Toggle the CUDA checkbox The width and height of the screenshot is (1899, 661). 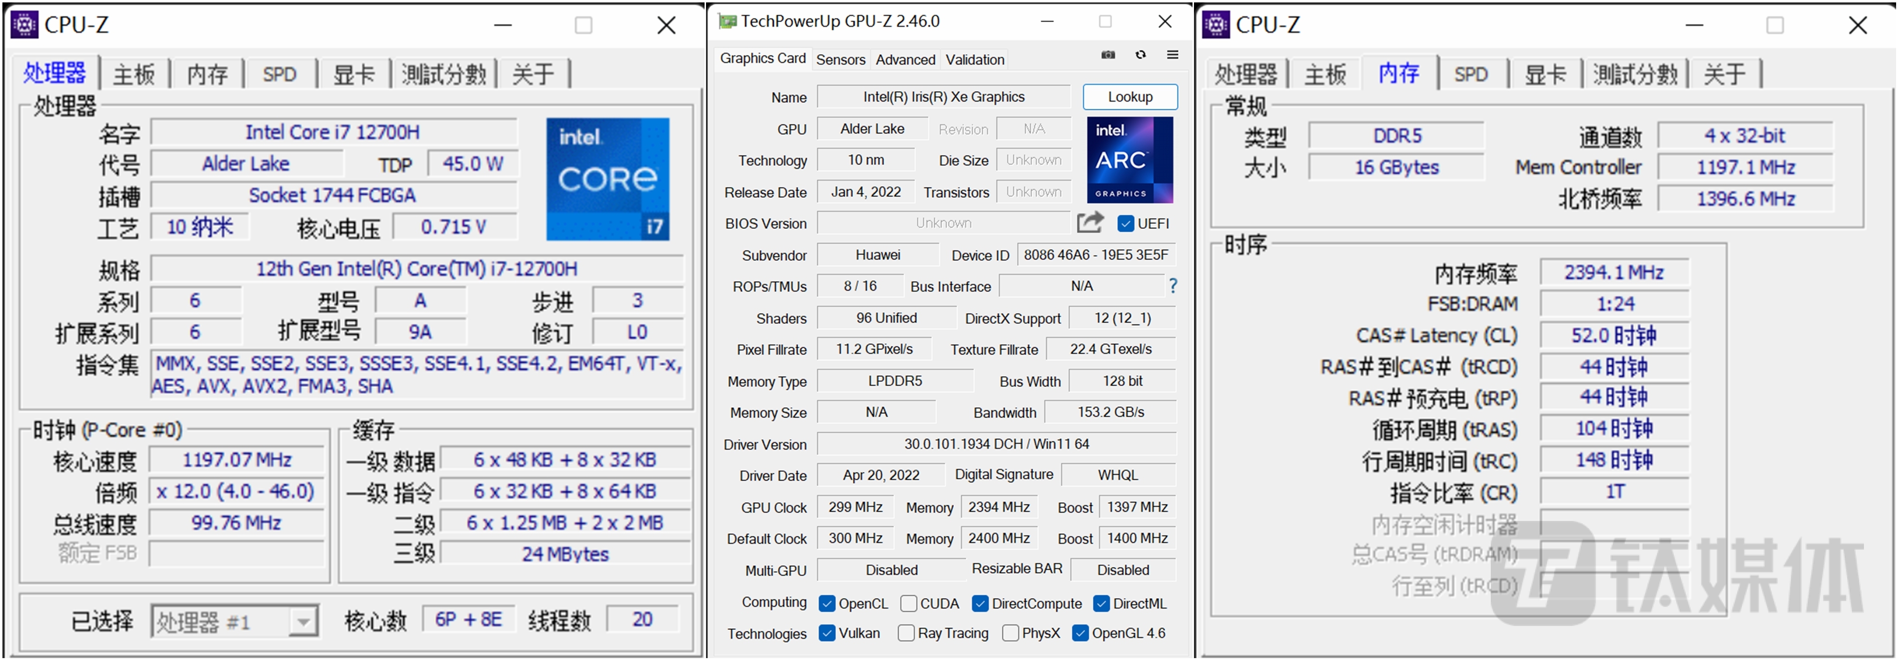[908, 603]
